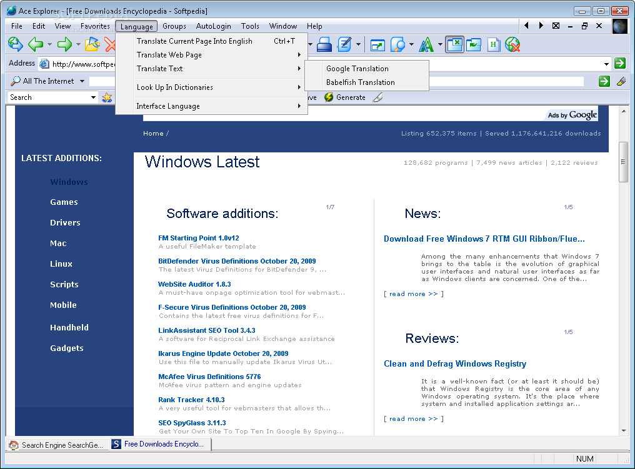Open the Groups menu
This screenshot has width=635, height=469.
tap(174, 26)
